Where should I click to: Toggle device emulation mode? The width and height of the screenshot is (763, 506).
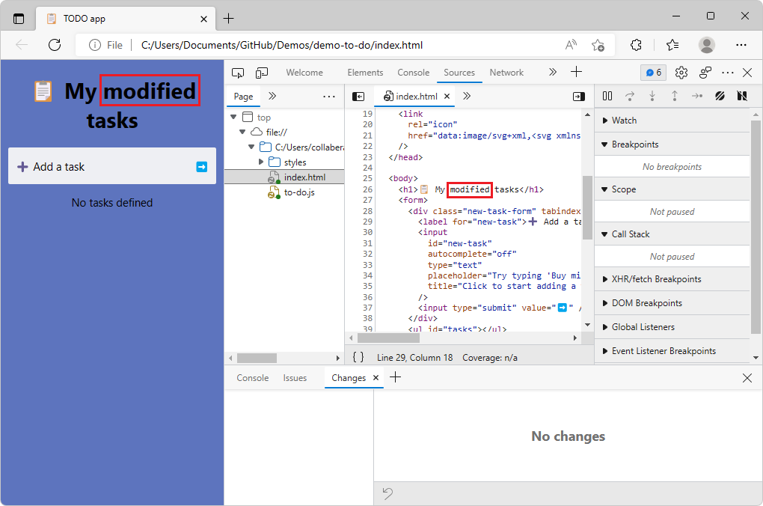tap(261, 72)
